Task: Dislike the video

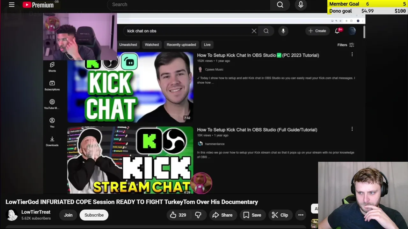Action: pos(198,215)
